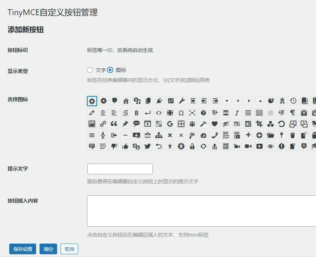Choose the open folder icon

point(271,135)
